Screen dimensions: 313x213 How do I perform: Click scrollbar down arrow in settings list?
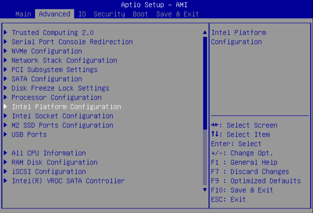[205, 190]
